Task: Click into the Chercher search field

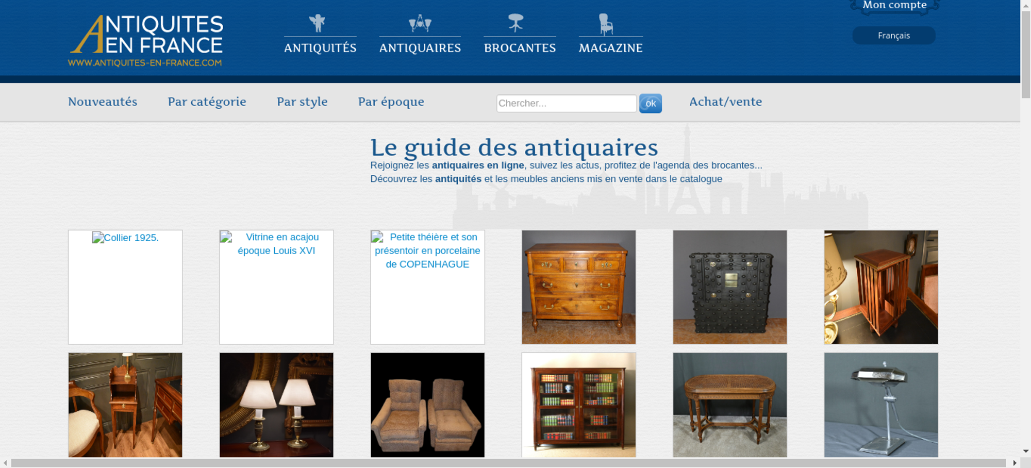Action: pyautogui.click(x=566, y=104)
